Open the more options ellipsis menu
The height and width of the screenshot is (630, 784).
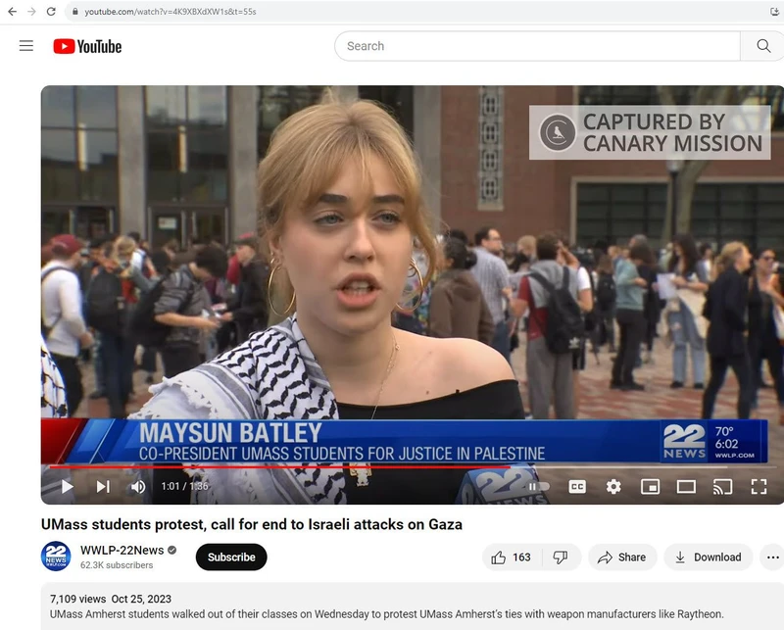point(772,557)
